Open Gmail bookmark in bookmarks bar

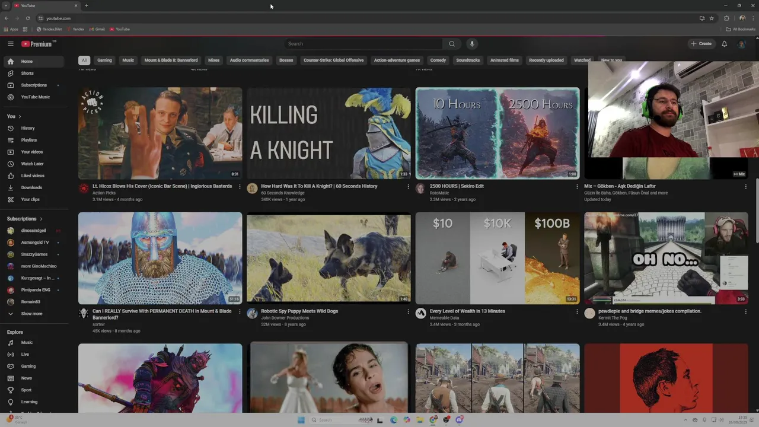pos(97,29)
